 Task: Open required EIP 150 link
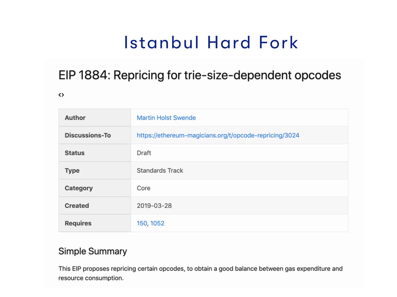pos(142,223)
